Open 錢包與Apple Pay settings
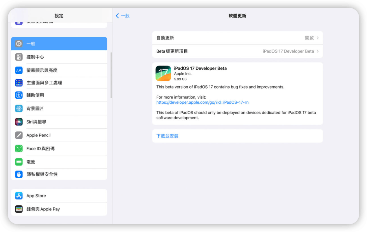 (59, 209)
